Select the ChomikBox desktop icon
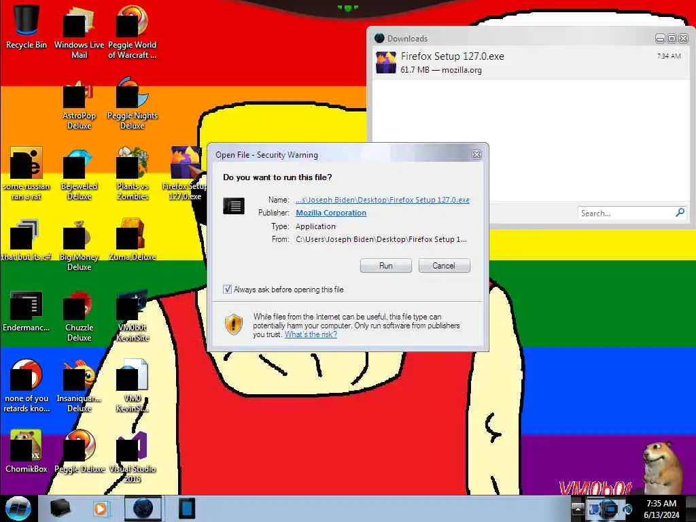Screen dimensions: 696x522 click(x=27, y=451)
